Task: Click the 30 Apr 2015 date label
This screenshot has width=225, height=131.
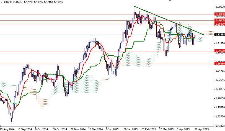Action: 201,129
